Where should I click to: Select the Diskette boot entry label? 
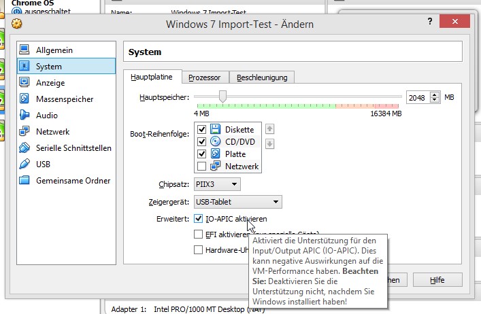point(239,129)
